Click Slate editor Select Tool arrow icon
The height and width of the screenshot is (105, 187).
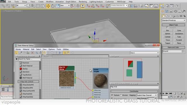coord(16,52)
